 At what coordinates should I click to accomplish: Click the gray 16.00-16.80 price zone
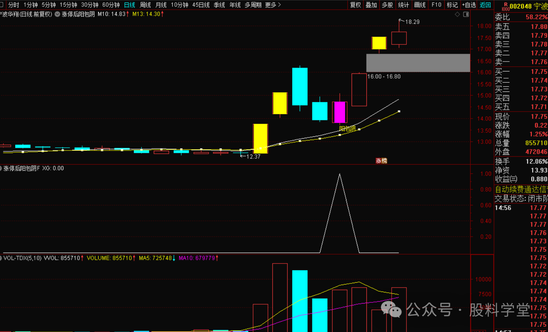pos(418,63)
